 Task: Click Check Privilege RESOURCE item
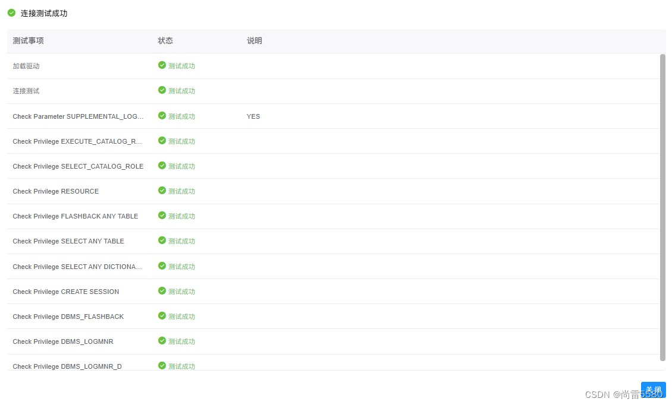pyautogui.click(x=56, y=191)
